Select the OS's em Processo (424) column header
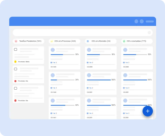Screen dimensions: 165x136 point(65,41)
